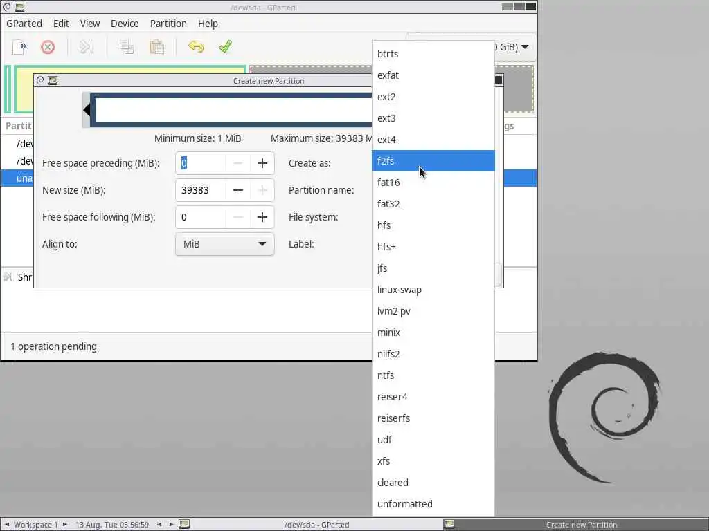Select btrfs from file system list
Screen dimensions: 709x531
(x=433, y=54)
